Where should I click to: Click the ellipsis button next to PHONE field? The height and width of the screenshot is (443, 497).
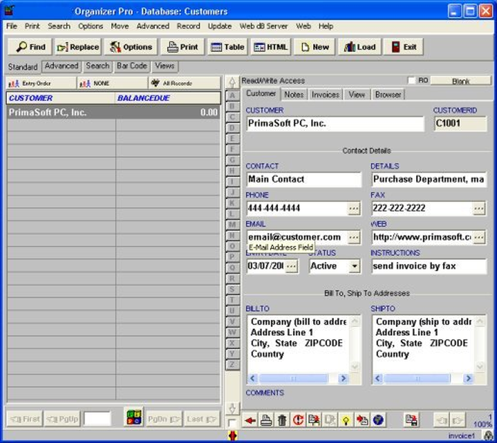(354, 208)
